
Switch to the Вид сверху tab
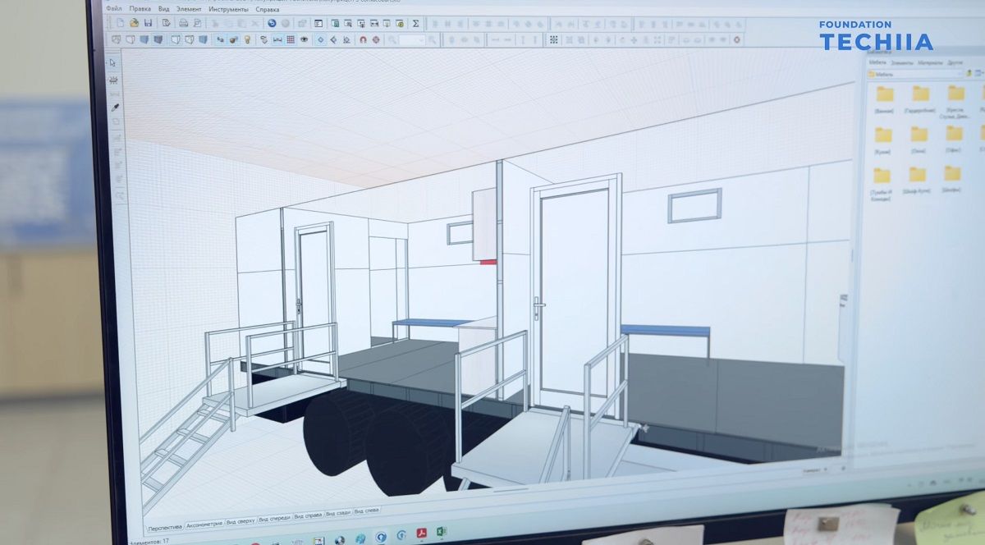click(240, 520)
